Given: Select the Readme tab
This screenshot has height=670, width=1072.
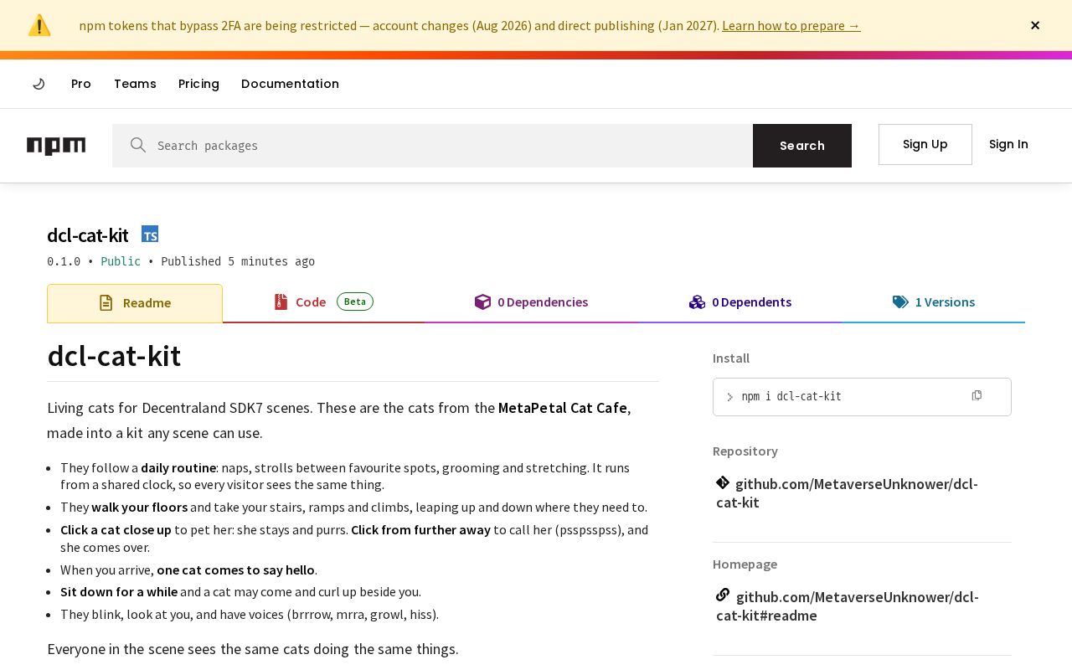Looking at the screenshot, I should (x=135, y=303).
